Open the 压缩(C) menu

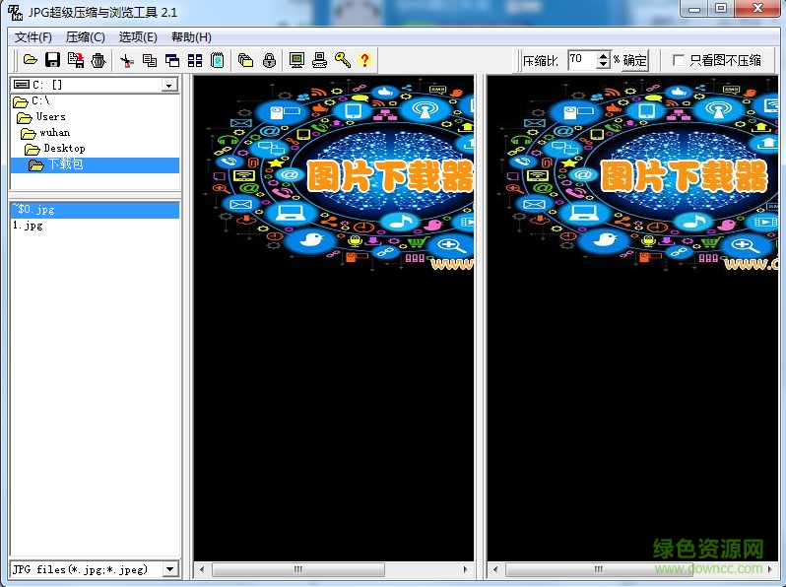coord(86,37)
